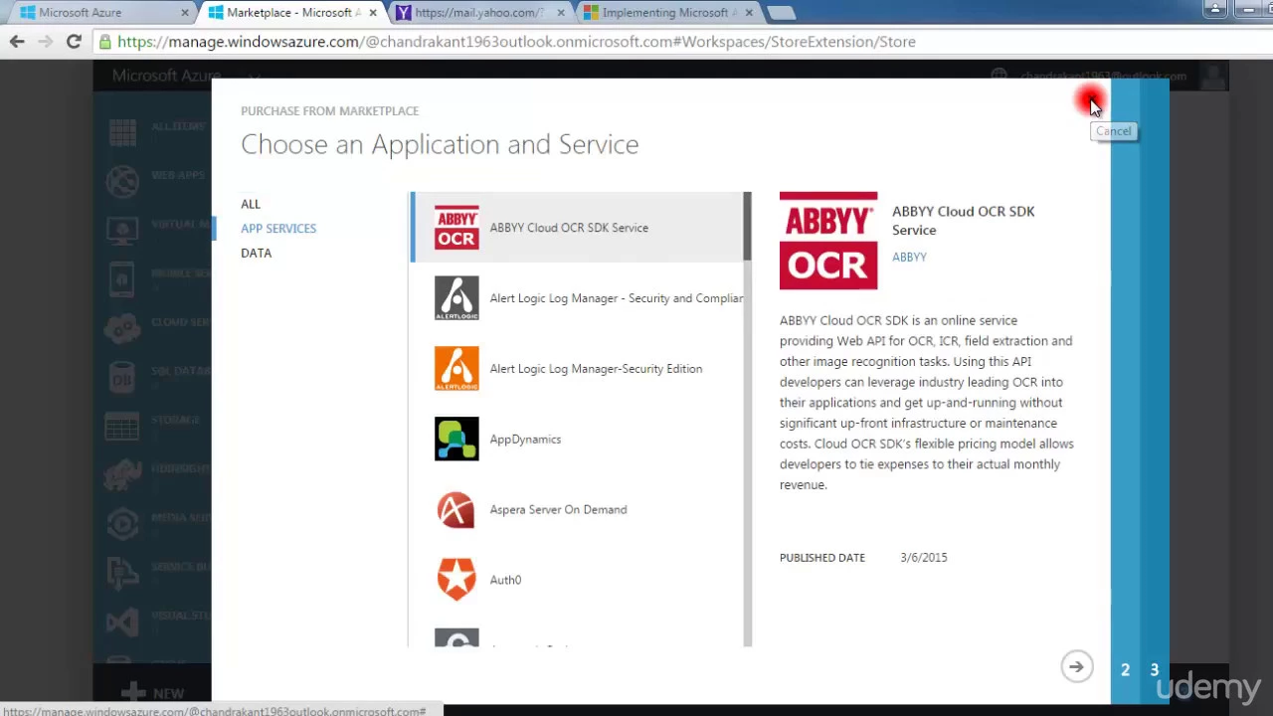Click NEW button in Azure portal background

pos(152,693)
